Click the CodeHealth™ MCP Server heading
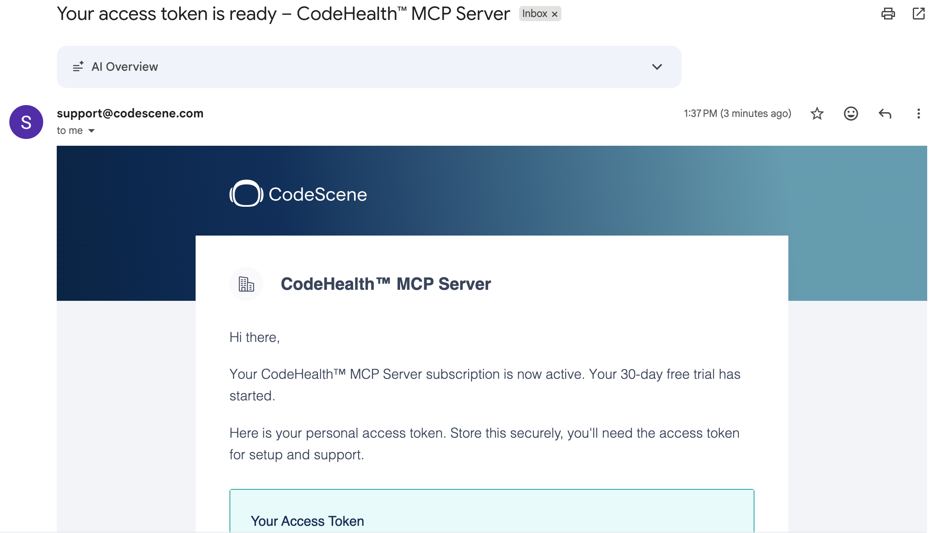This screenshot has width=945, height=533. (386, 284)
